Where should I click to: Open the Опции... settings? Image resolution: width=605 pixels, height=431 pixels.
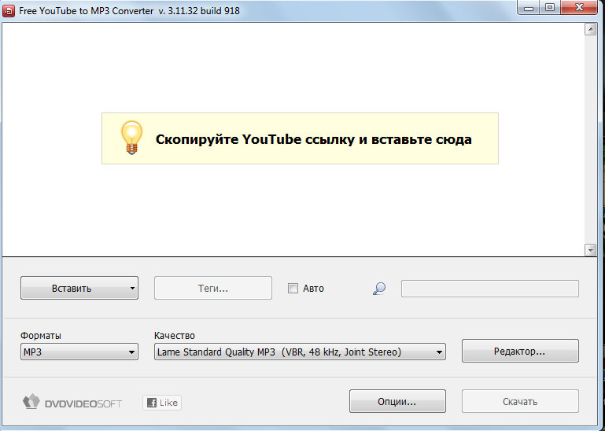click(397, 401)
